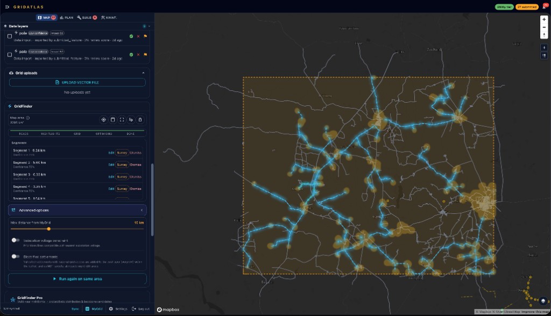This screenshot has height=316, width=551.
Task: Zoom in on the map
Action: 544,19
